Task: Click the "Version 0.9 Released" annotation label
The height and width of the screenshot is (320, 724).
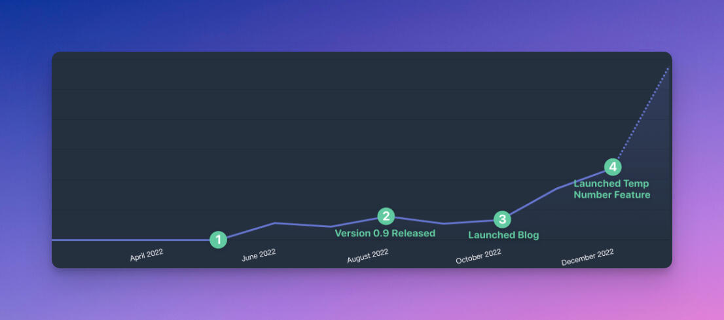Action: pos(385,233)
